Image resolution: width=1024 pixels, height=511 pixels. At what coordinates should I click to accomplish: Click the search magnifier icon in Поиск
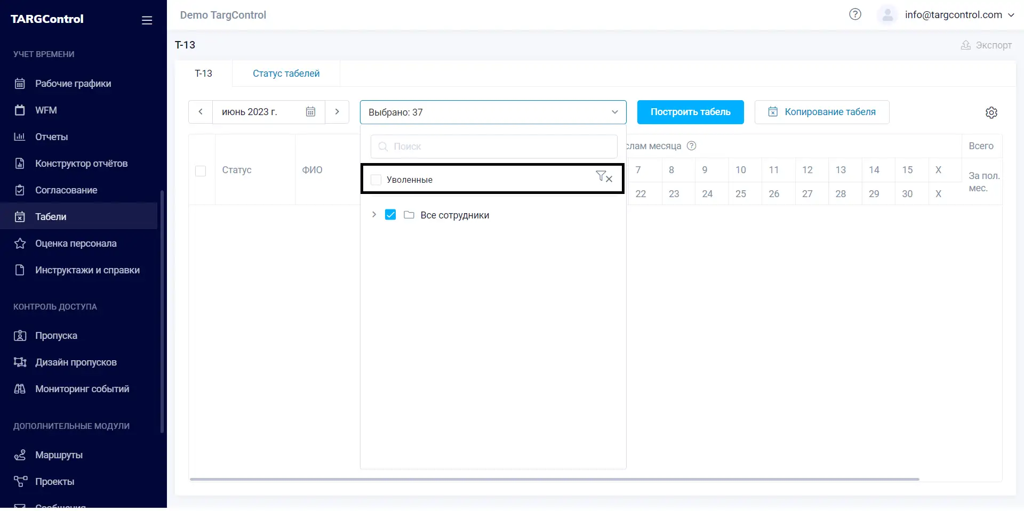pyautogui.click(x=382, y=147)
